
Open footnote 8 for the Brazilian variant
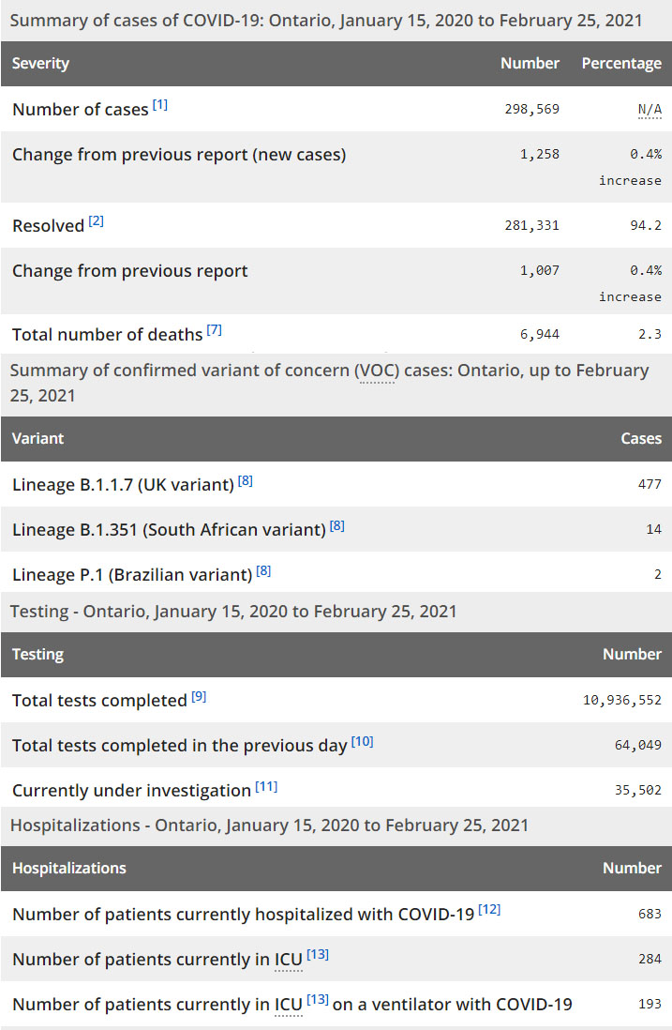point(264,569)
